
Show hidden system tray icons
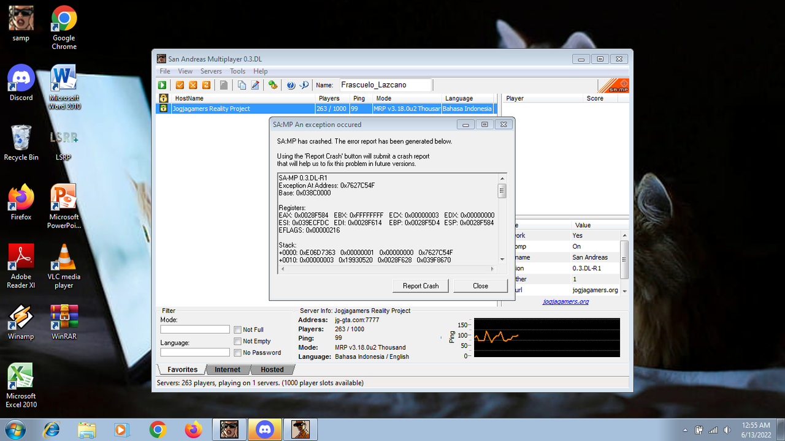click(x=686, y=429)
